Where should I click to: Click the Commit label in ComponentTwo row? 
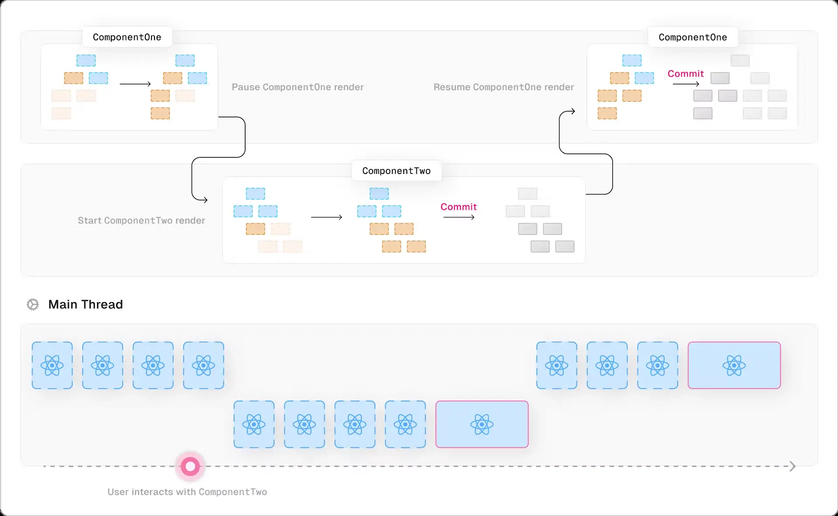(458, 207)
